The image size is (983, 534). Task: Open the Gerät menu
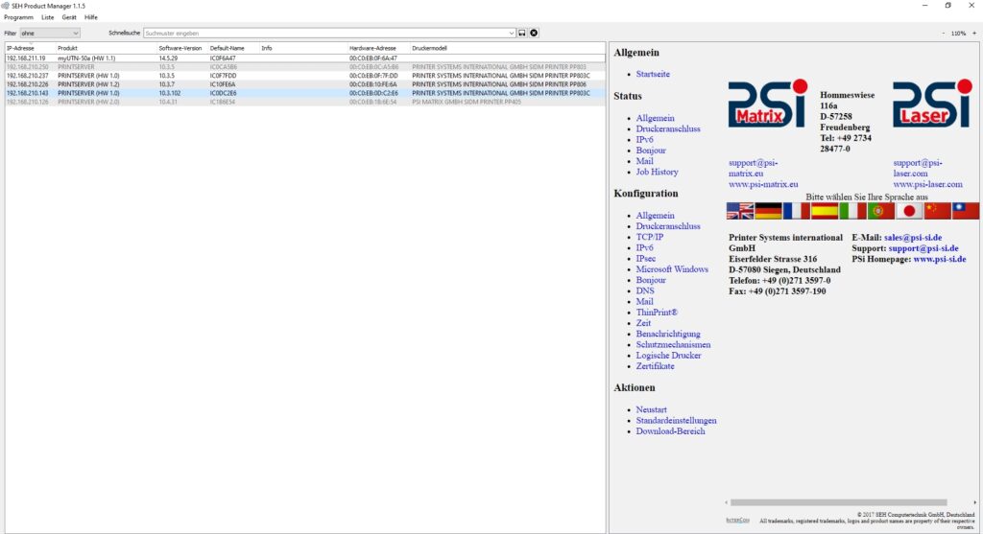pyautogui.click(x=69, y=17)
